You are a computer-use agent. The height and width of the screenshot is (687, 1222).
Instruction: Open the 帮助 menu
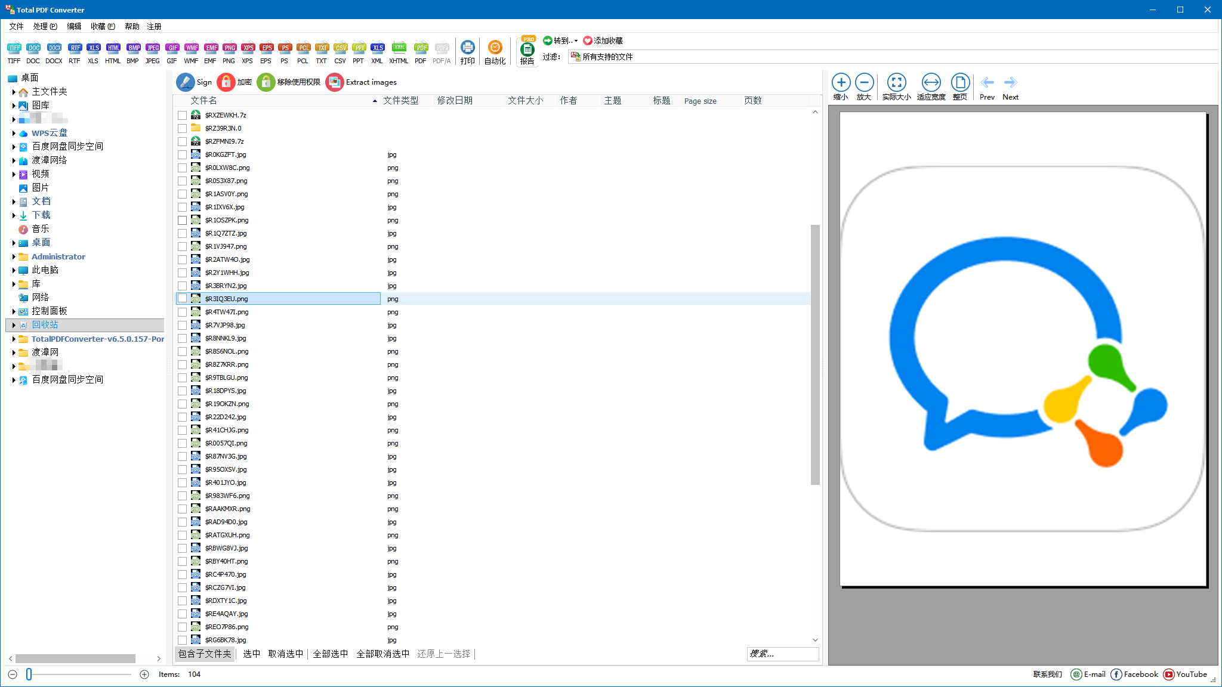(x=132, y=26)
